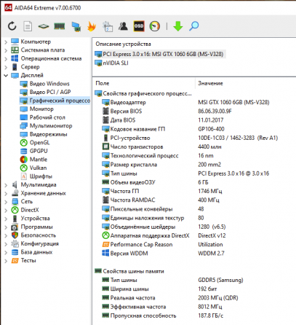Image resolution: width=296 pixels, height=325 pixels.
Task: Click the green download update arrow
Action: click(178, 26)
